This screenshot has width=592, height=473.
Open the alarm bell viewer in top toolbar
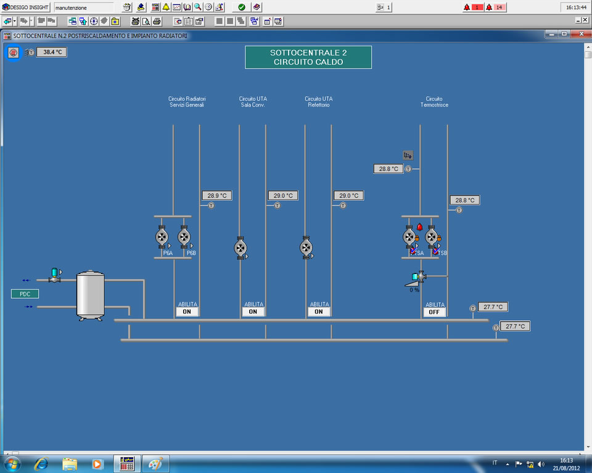[x=166, y=7]
